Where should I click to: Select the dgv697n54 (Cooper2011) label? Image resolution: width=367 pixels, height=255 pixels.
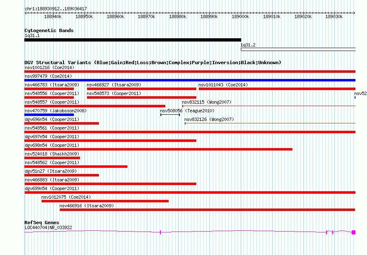(x=52, y=137)
